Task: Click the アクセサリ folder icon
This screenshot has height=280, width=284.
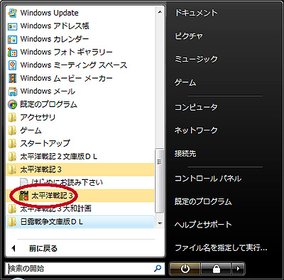Action: click(12, 118)
